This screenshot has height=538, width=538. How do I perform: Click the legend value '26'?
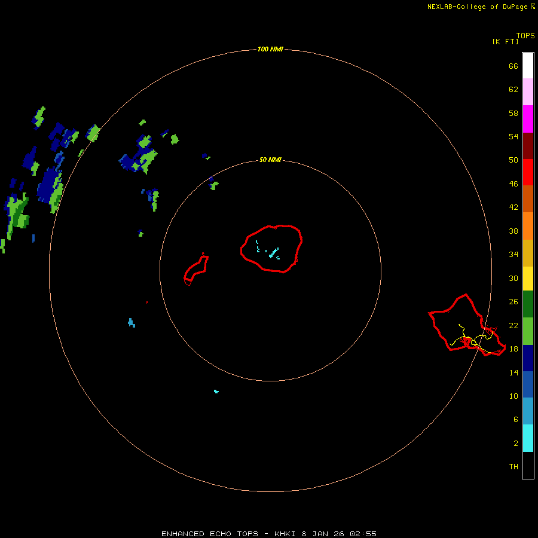pyautogui.click(x=513, y=302)
